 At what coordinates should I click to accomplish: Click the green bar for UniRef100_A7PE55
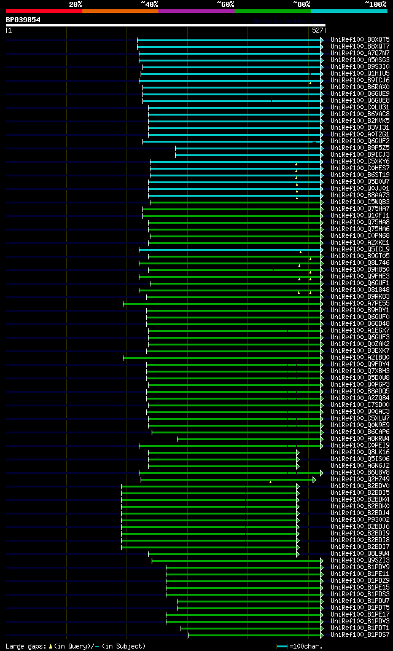(x=223, y=304)
